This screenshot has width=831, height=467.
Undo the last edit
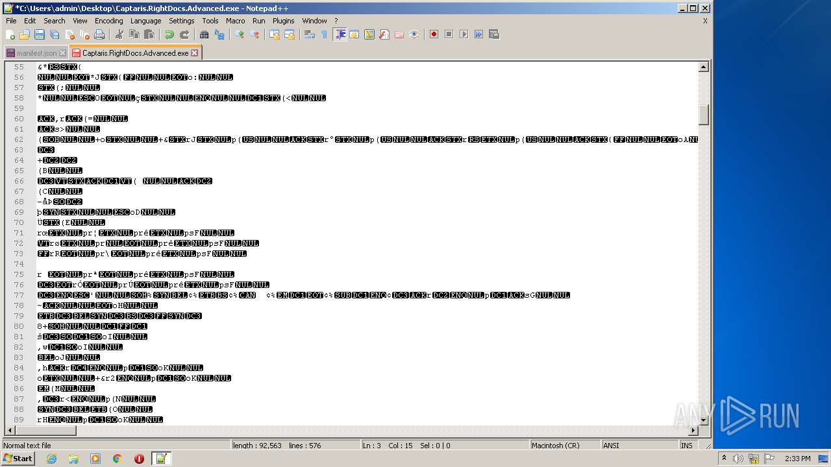coord(169,34)
